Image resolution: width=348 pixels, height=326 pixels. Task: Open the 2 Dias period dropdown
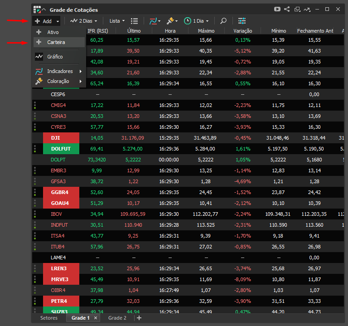[85, 21]
